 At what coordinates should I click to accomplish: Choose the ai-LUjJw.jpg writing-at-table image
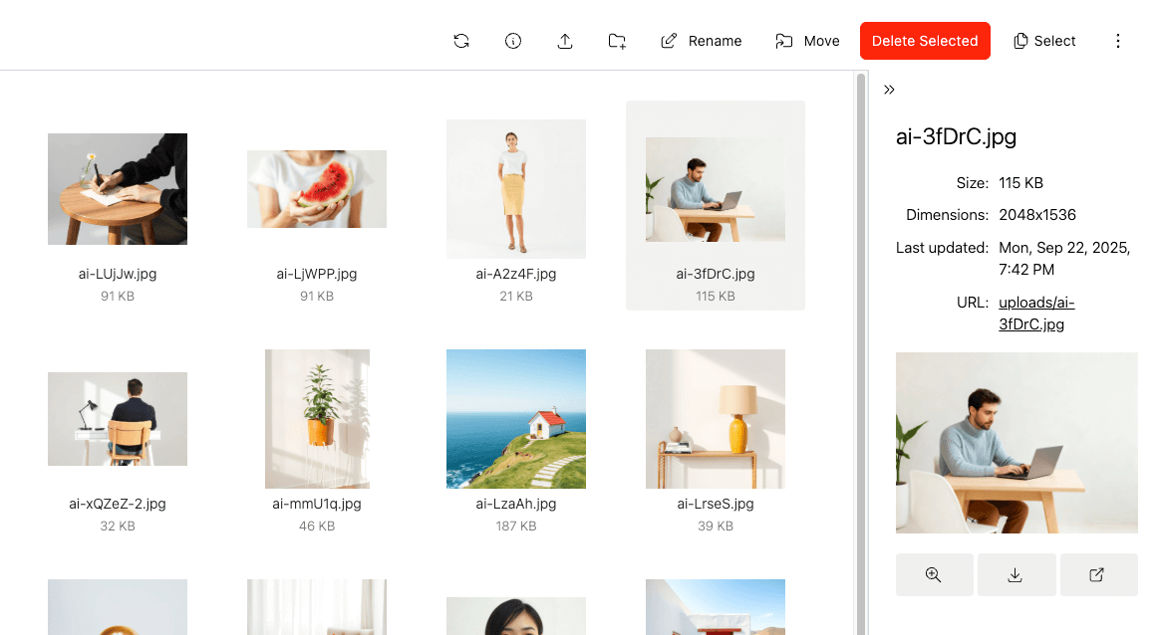tap(118, 189)
